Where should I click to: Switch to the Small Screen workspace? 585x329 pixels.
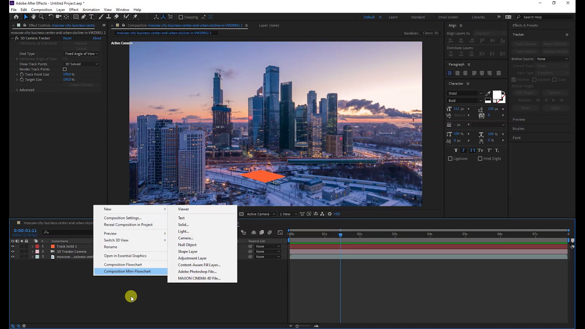click(x=448, y=17)
